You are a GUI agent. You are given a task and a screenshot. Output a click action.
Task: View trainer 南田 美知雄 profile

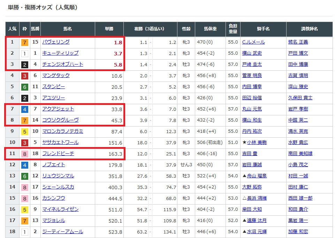tap(300, 154)
